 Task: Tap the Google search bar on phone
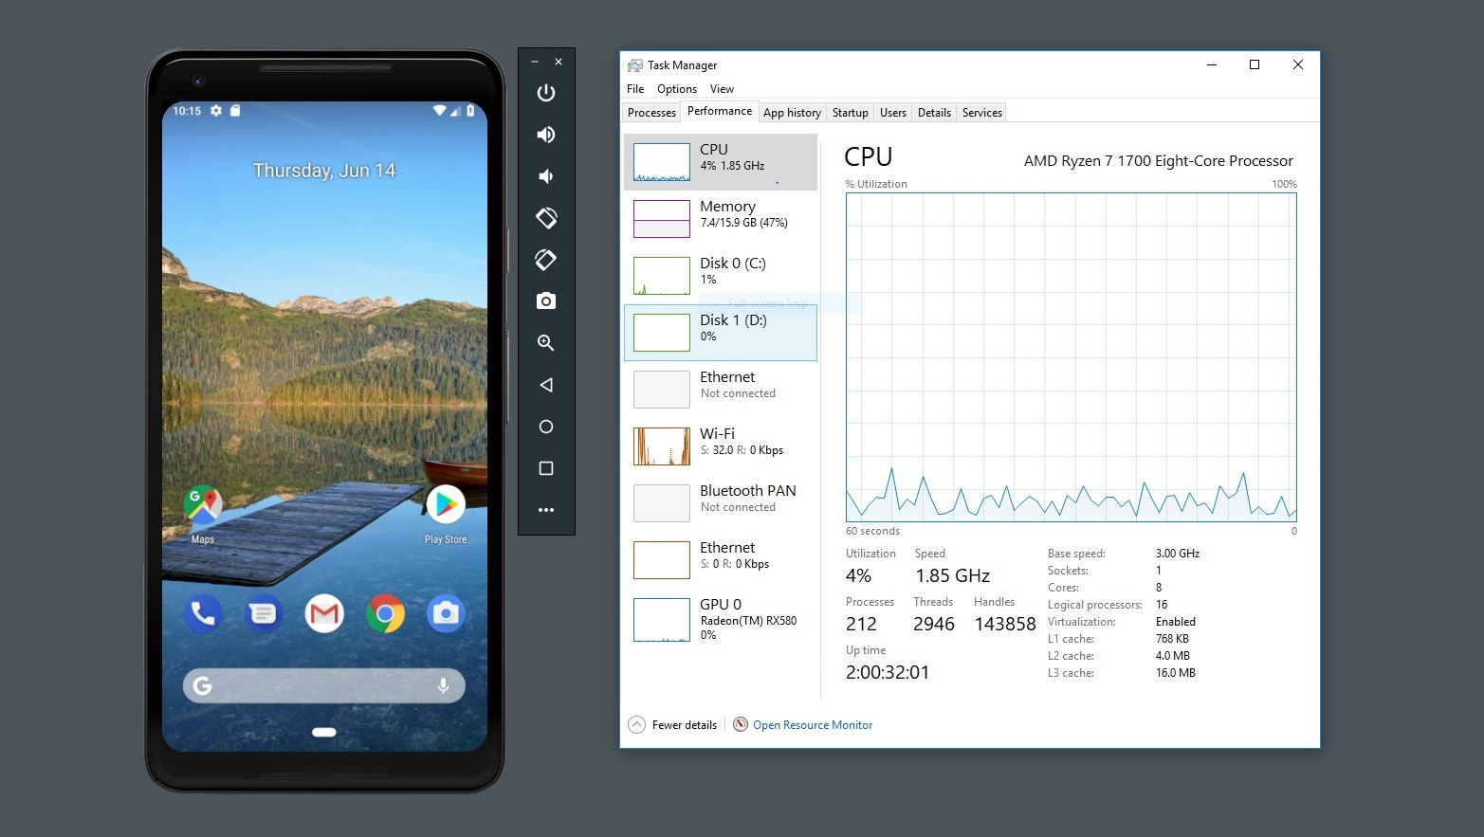coord(322,685)
